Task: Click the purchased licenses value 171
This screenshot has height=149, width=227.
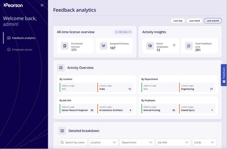Action: (x=74, y=50)
